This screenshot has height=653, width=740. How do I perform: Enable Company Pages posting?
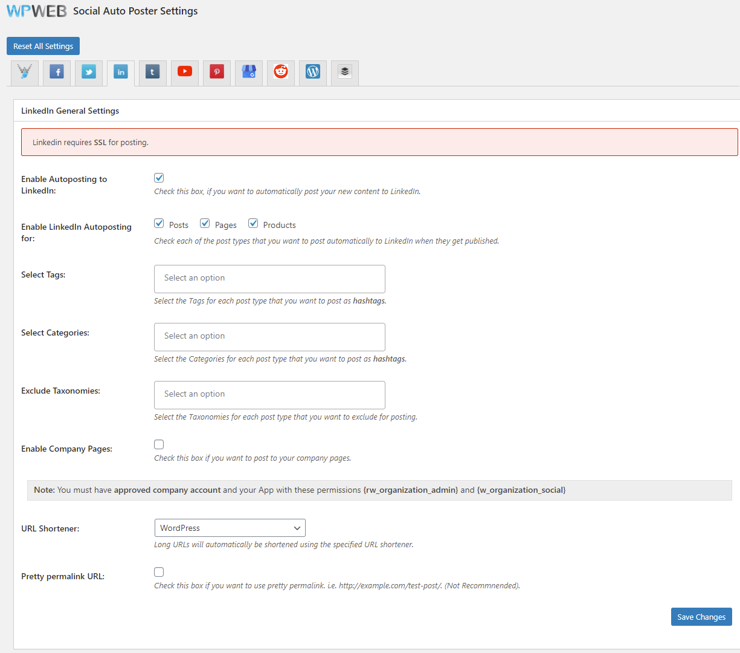tap(158, 444)
